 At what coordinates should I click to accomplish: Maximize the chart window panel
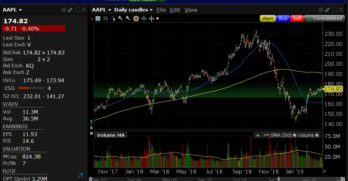click(x=335, y=10)
